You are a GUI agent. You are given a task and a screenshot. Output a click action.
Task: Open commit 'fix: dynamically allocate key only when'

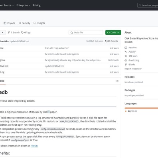coord(73,60)
